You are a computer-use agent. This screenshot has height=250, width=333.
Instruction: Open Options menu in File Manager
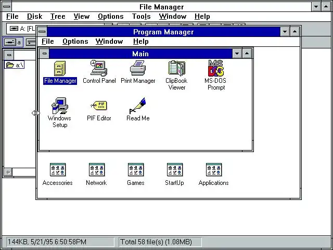[x=111, y=16]
